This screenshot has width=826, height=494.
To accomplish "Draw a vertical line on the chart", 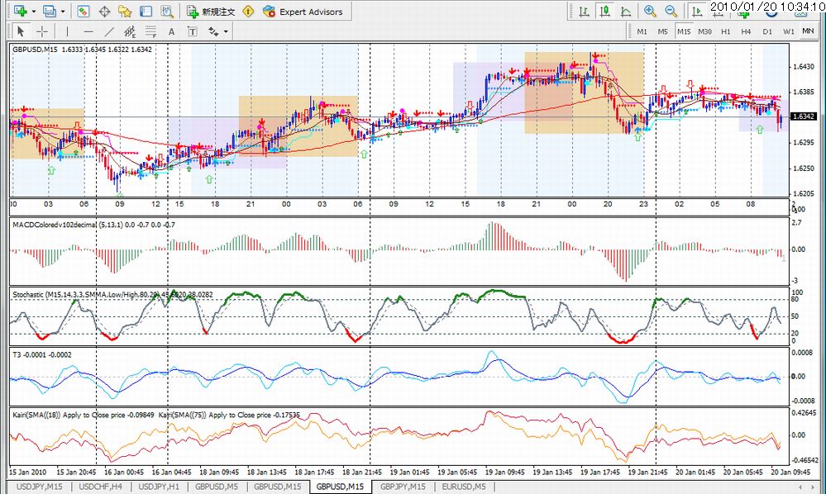I will click(67, 31).
